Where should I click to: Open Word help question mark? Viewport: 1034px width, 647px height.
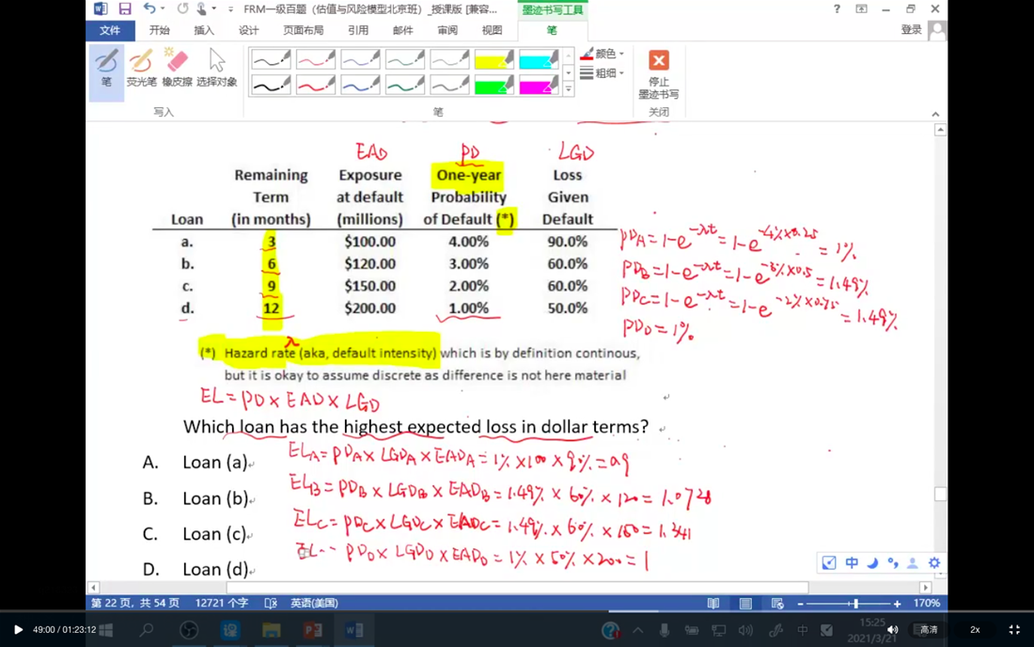pos(837,9)
